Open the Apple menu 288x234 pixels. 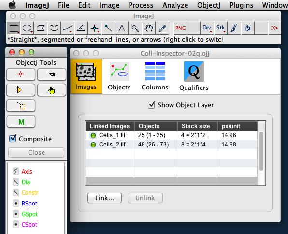13,5
